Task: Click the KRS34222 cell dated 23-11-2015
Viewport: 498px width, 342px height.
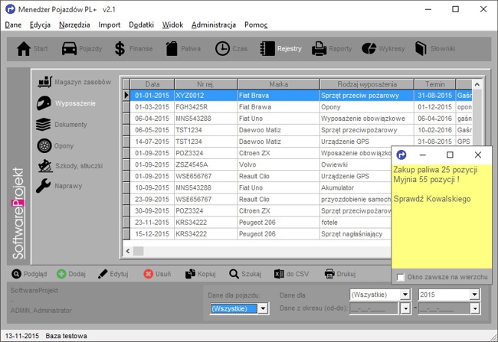Action: click(x=206, y=223)
